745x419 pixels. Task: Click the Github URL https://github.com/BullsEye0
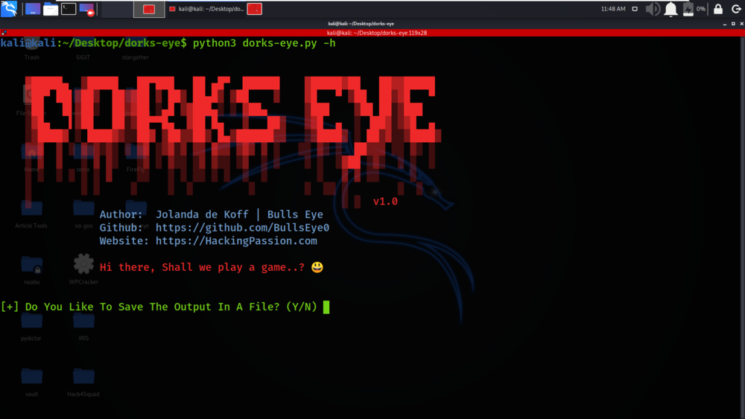pos(242,228)
